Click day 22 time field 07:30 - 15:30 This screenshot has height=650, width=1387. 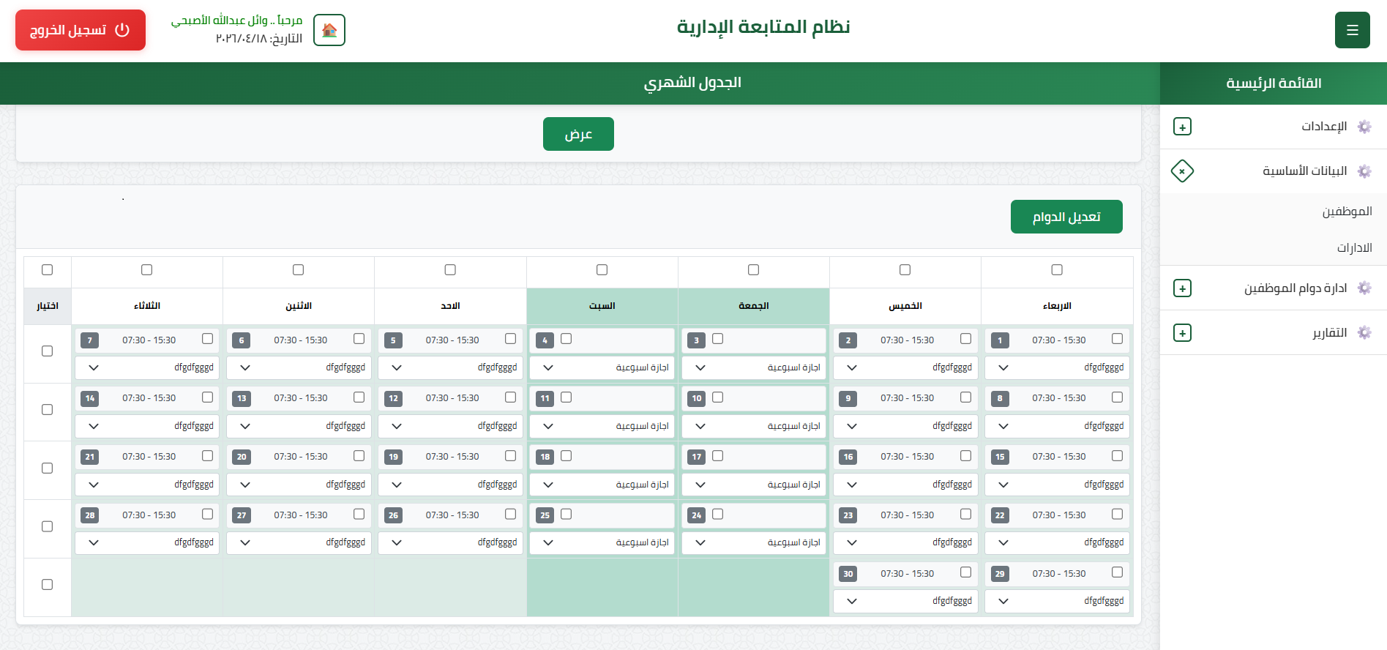1059,515
